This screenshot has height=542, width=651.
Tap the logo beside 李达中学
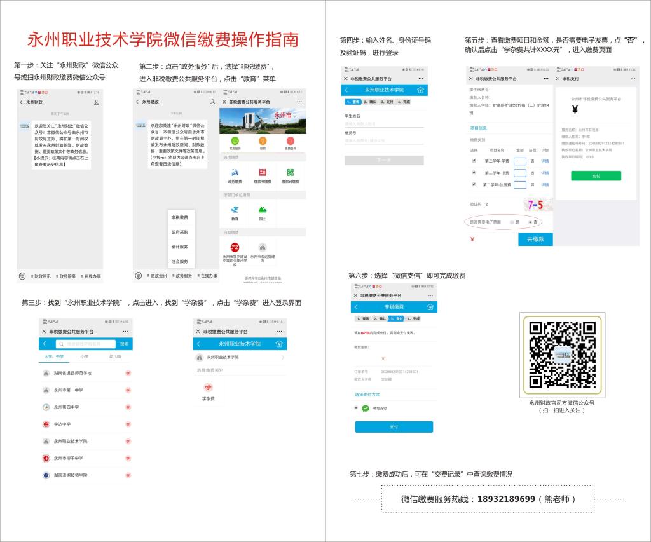[46, 424]
